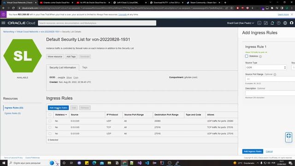Click the OCID Copy link

pyautogui.click(x=76, y=77)
